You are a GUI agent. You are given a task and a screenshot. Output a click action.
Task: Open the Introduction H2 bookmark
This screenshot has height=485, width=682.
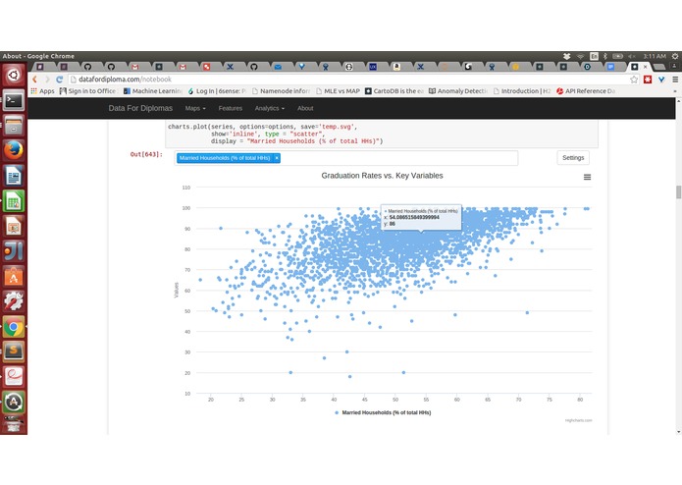pyautogui.click(x=522, y=91)
